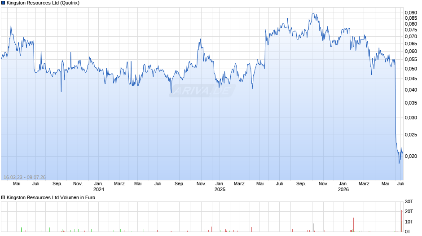Image resolution: width=422 pixels, height=236 pixels.
Task: Click the tallest red volume bar near 20T
Action: [x=401, y=221]
